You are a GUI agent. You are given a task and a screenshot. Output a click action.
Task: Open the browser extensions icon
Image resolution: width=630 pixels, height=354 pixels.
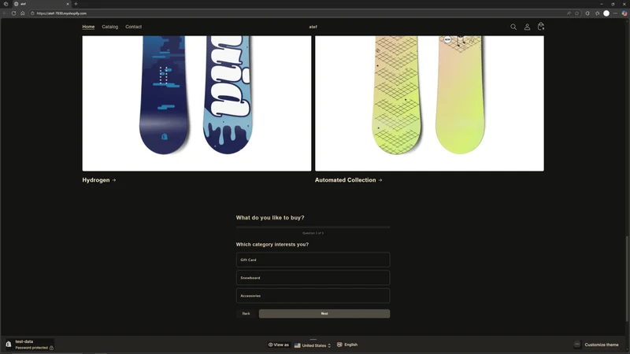pyautogui.click(x=587, y=13)
